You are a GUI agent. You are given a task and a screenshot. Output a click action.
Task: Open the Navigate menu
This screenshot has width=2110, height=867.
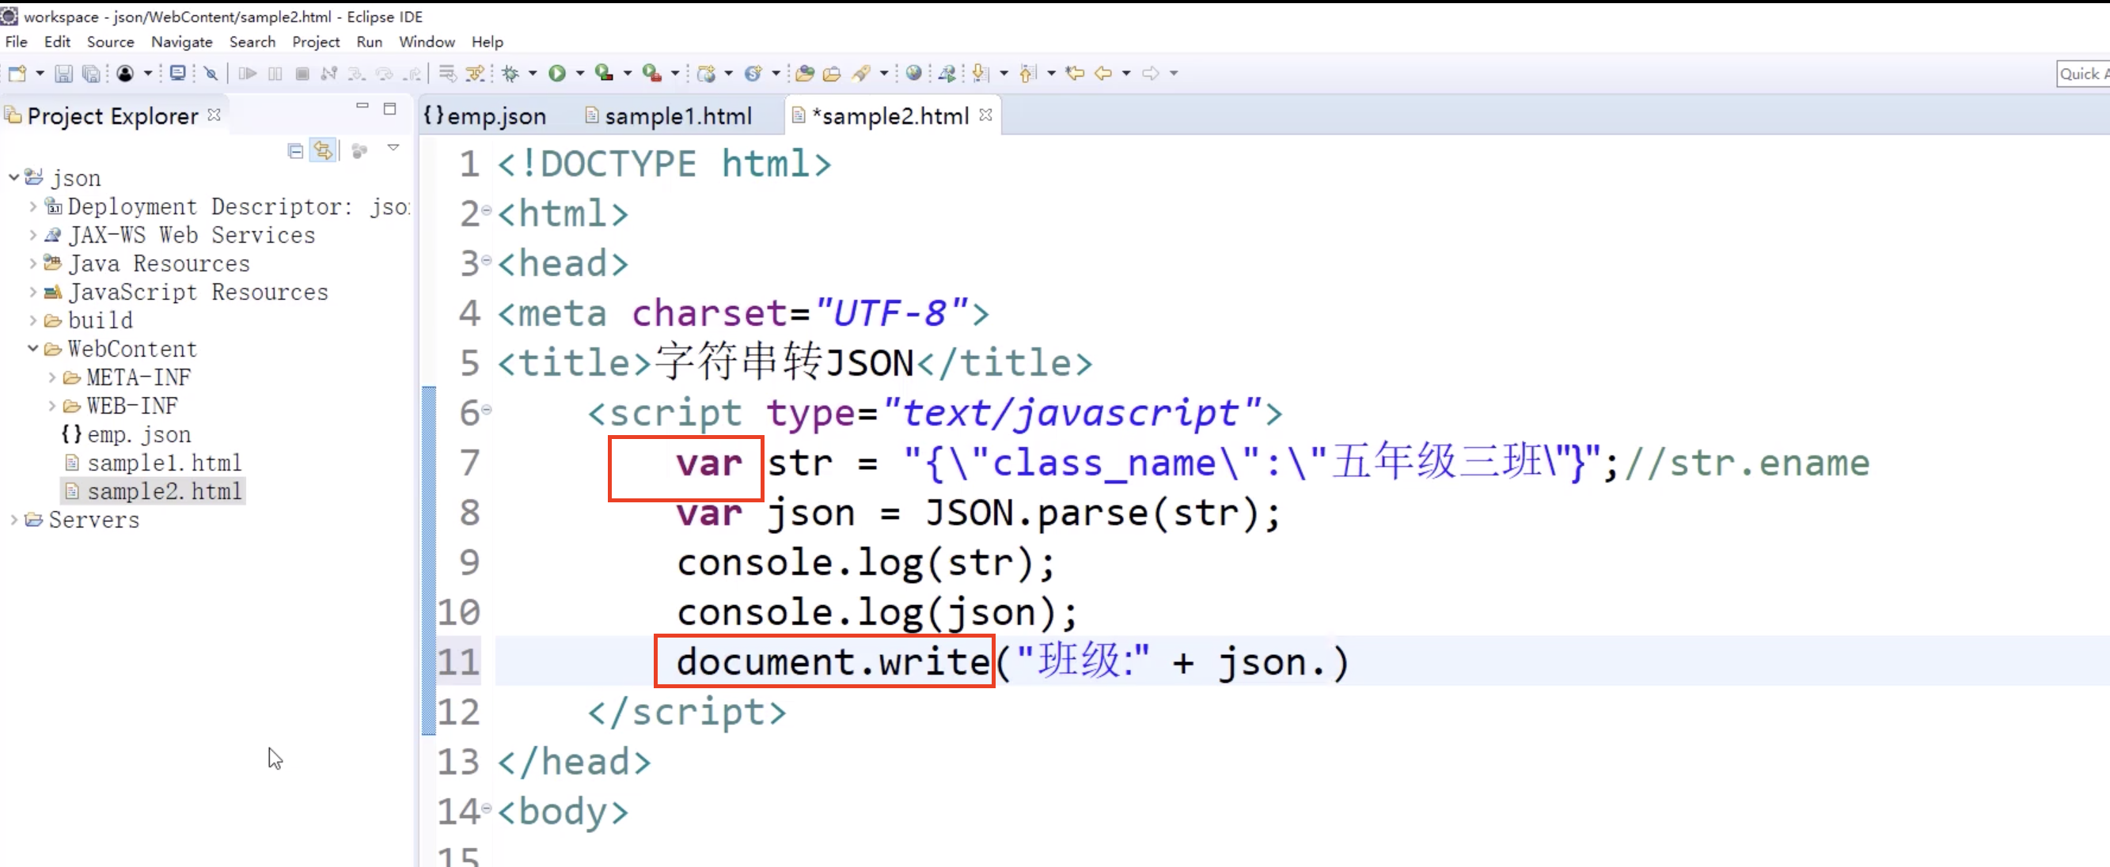182,42
